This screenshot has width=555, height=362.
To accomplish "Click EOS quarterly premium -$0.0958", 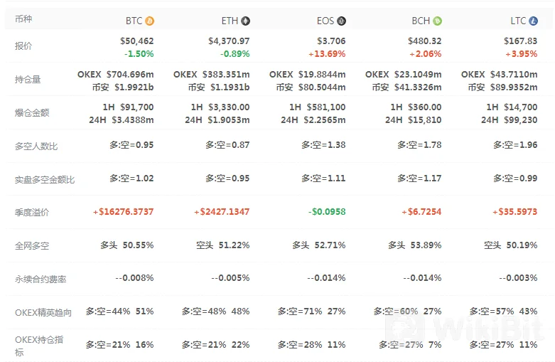I will tap(327, 212).
